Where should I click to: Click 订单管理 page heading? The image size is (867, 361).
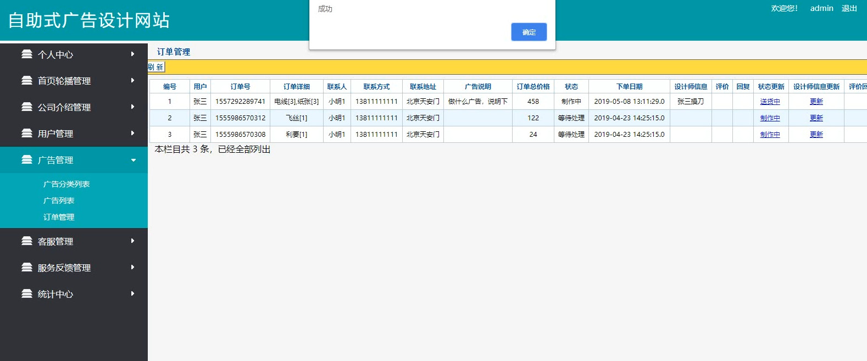[174, 52]
